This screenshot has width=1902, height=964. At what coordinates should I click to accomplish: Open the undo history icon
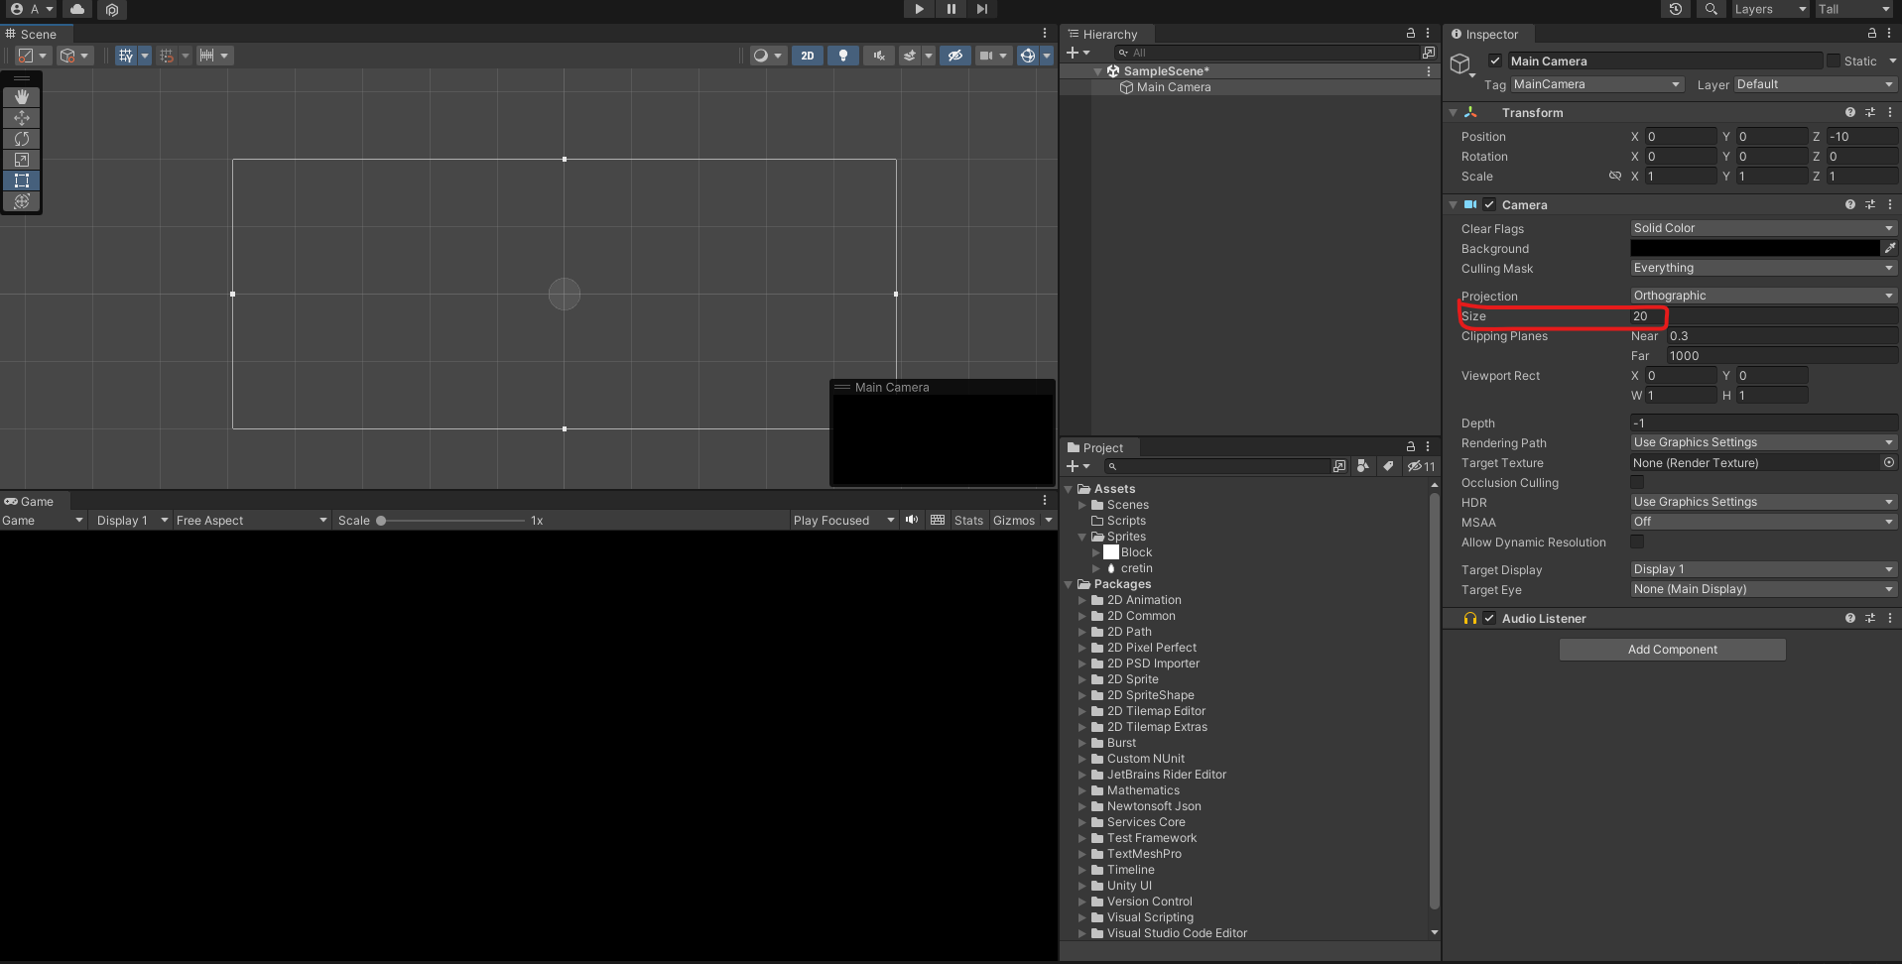(1676, 9)
